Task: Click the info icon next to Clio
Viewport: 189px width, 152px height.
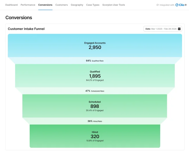Action: (186, 5)
